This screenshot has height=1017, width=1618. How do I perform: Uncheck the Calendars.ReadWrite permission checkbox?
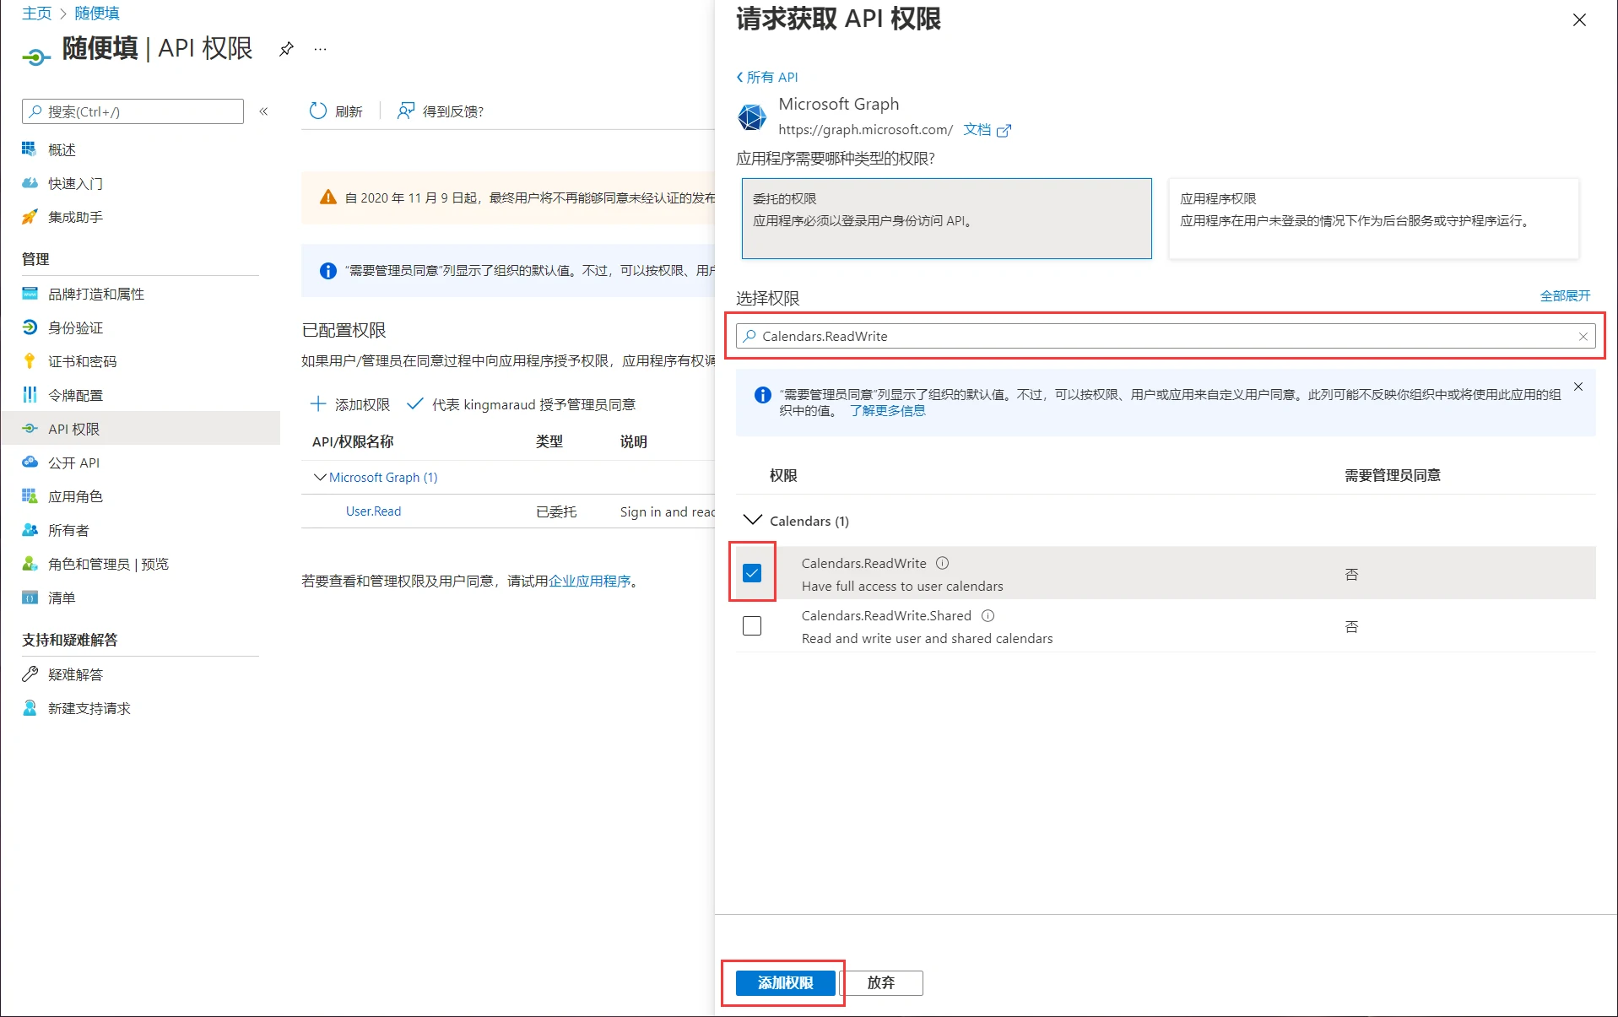752,573
